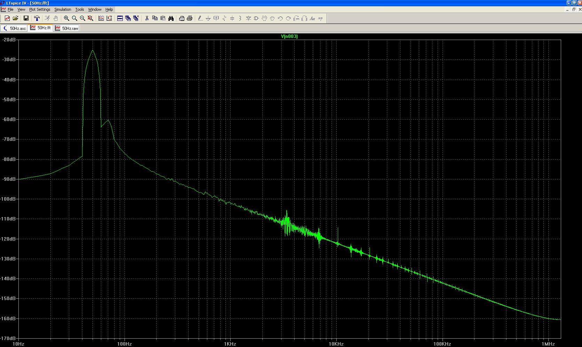Open the Plot Settings menu
Image resolution: width=582 pixels, height=347 pixels.
(x=40, y=9)
